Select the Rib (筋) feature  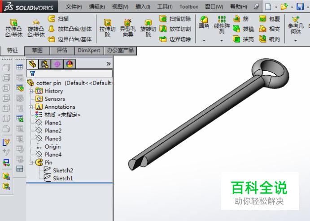[x=240, y=19]
